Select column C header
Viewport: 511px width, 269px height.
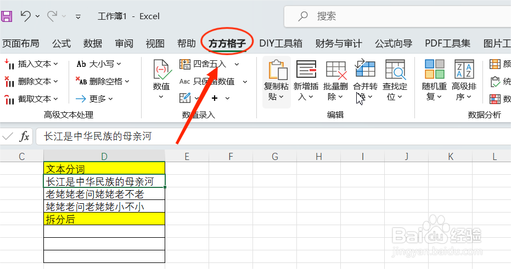point(21,157)
